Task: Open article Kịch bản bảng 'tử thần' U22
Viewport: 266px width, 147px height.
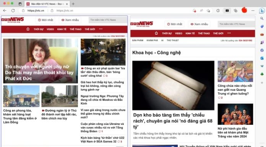Action: [102, 139]
